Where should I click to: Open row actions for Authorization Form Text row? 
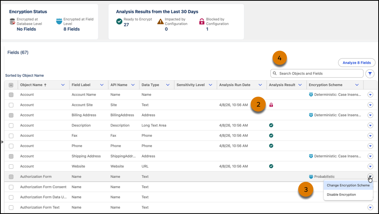click(x=370, y=207)
